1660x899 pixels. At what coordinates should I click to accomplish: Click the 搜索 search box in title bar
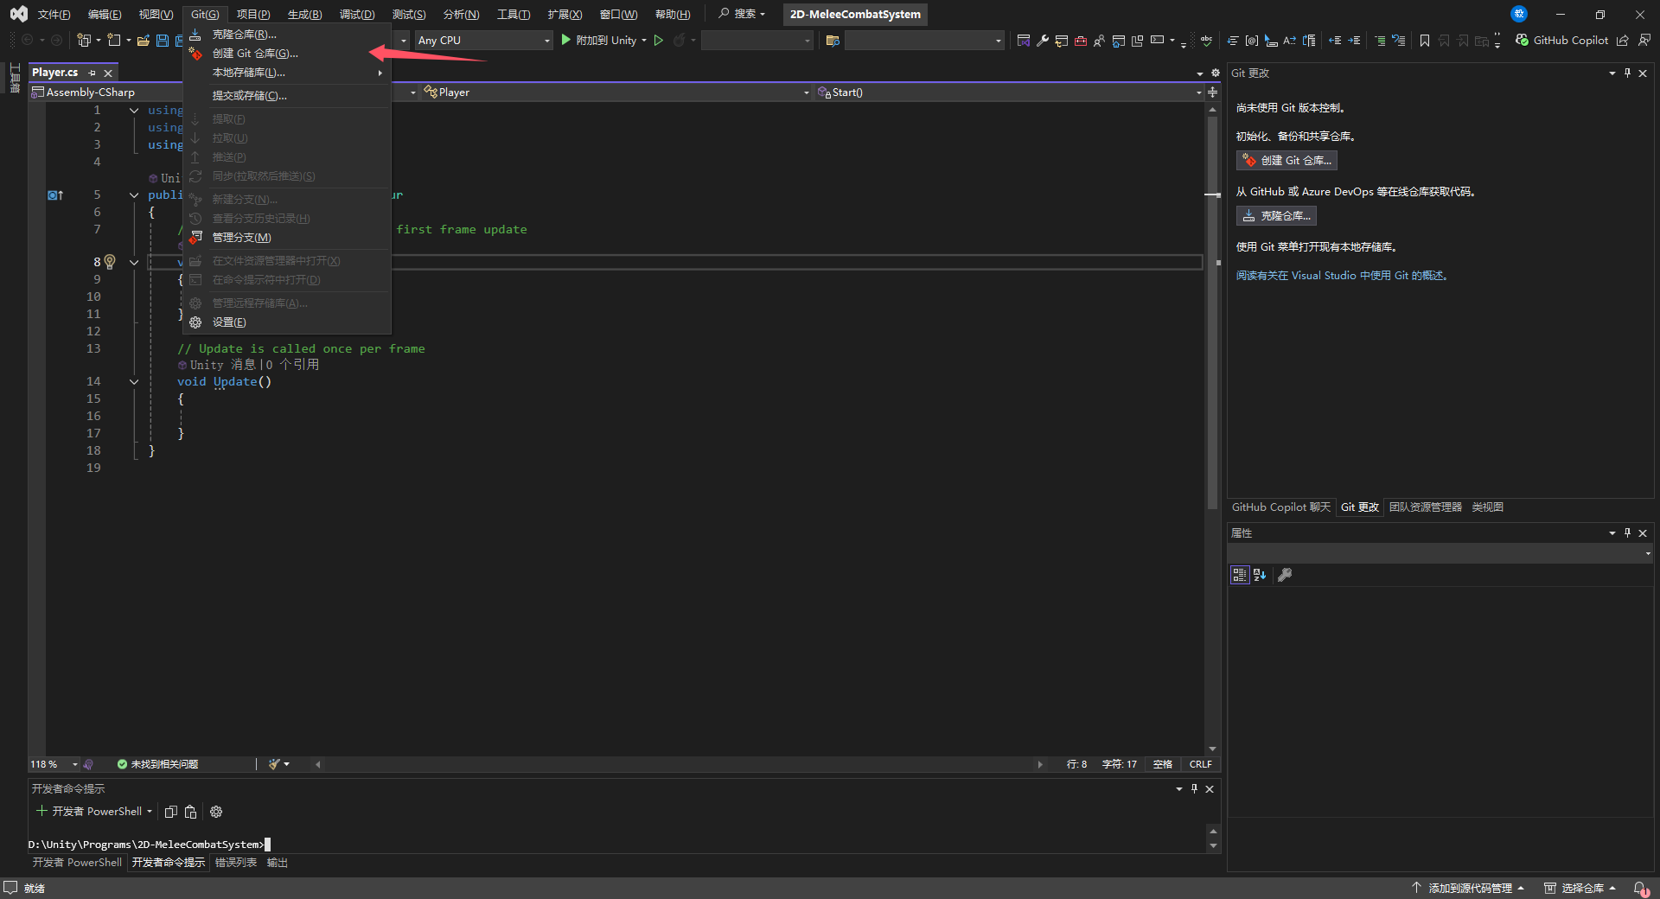pyautogui.click(x=742, y=14)
